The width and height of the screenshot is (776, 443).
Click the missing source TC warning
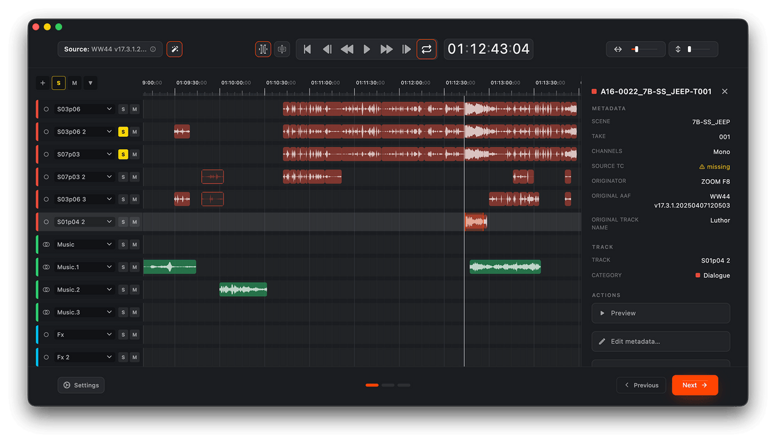(x=714, y=166)
